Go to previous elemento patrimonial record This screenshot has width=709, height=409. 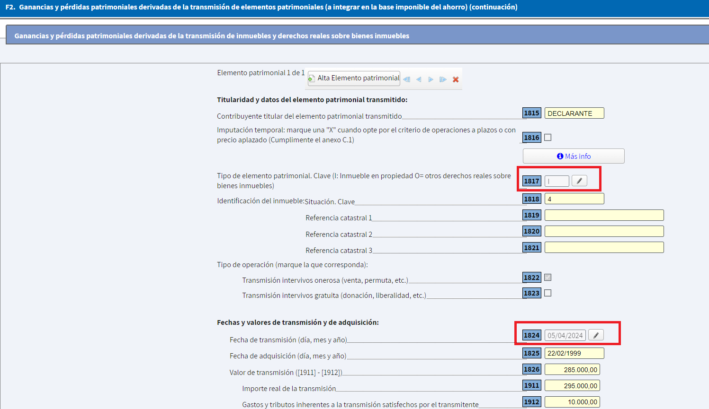[x=419, y=79]
